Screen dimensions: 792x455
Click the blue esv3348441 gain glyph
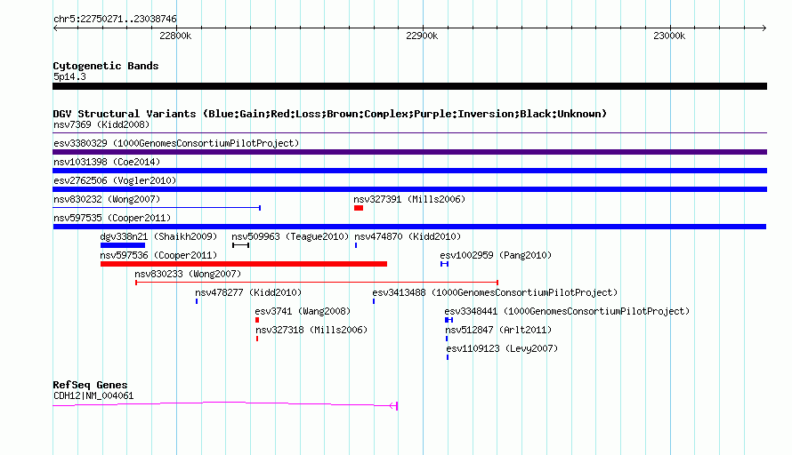(449, 320)
